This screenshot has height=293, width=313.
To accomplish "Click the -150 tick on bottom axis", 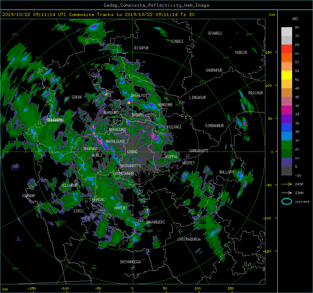I will [x=32, y=288].
